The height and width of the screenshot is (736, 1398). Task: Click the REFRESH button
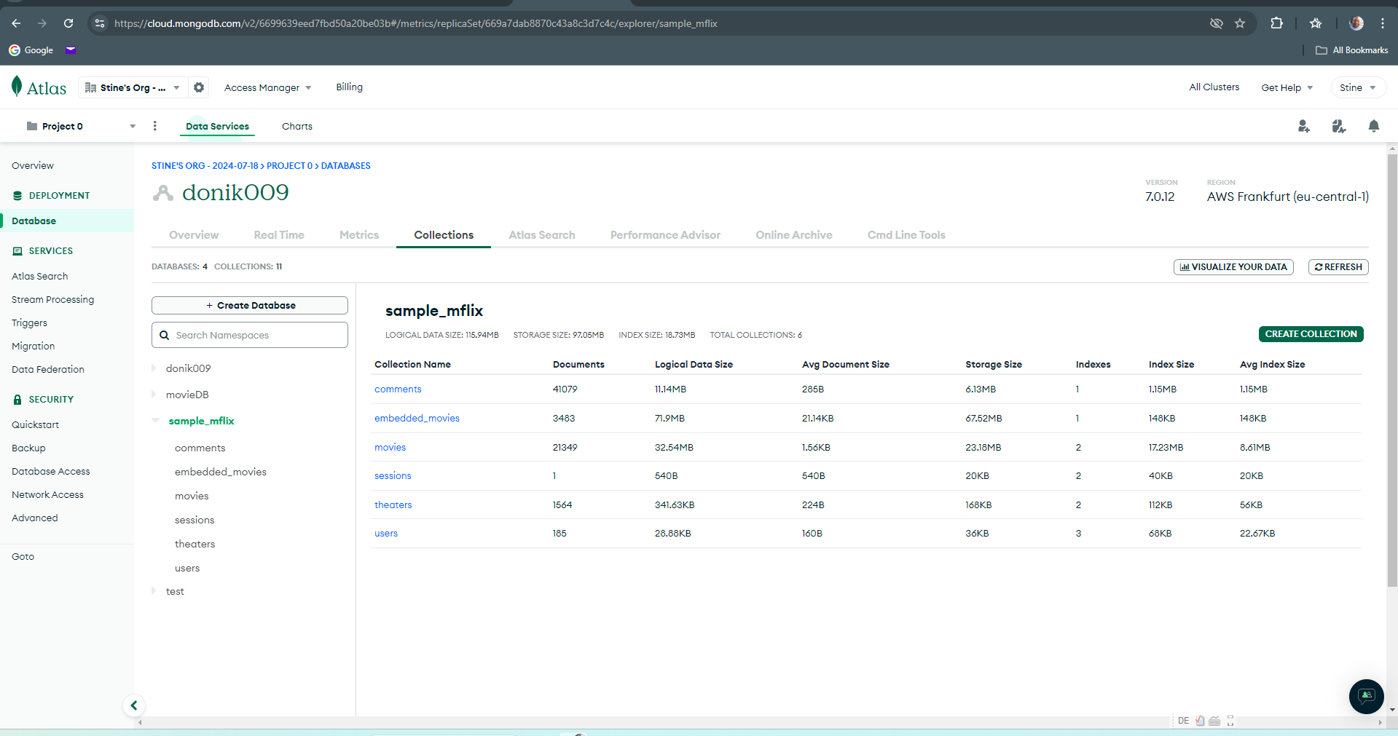(1338, 267)
